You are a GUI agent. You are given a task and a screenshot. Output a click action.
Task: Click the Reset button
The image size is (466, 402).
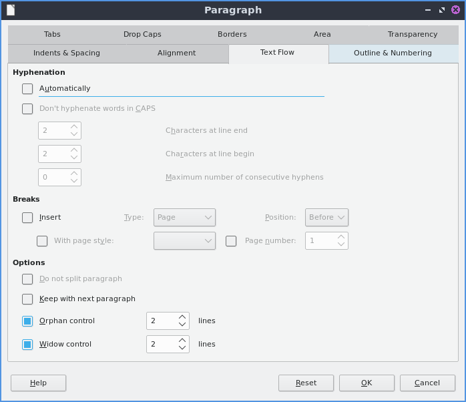coord(306,383)
